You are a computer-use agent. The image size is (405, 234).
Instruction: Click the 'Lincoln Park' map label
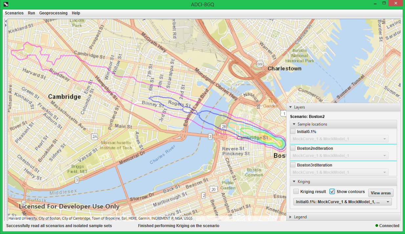(77, 23)
